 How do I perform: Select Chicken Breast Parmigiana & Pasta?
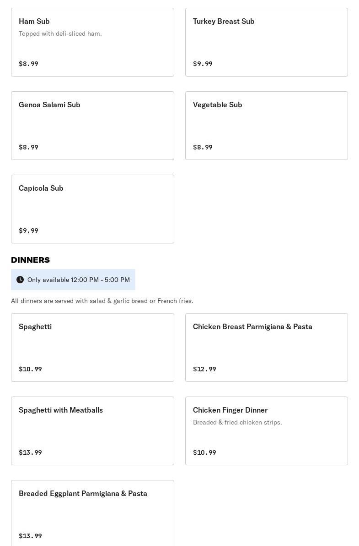coord(267,347)
